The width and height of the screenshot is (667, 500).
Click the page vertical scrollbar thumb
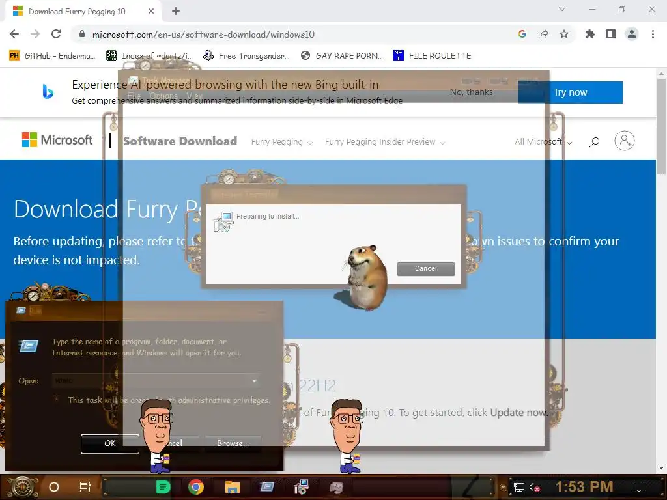[x=661, y=126]
